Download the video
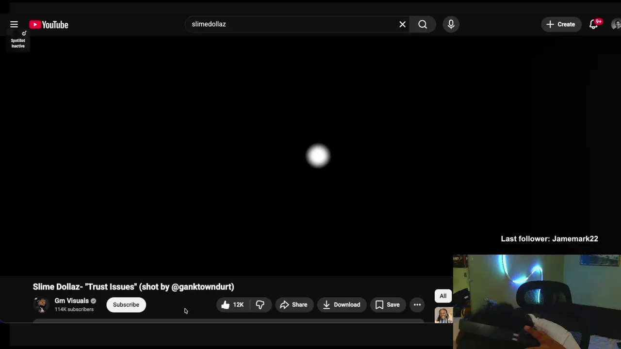Image resolution: width=621 pixels, height=349 pixels. (x=342, y=305)
